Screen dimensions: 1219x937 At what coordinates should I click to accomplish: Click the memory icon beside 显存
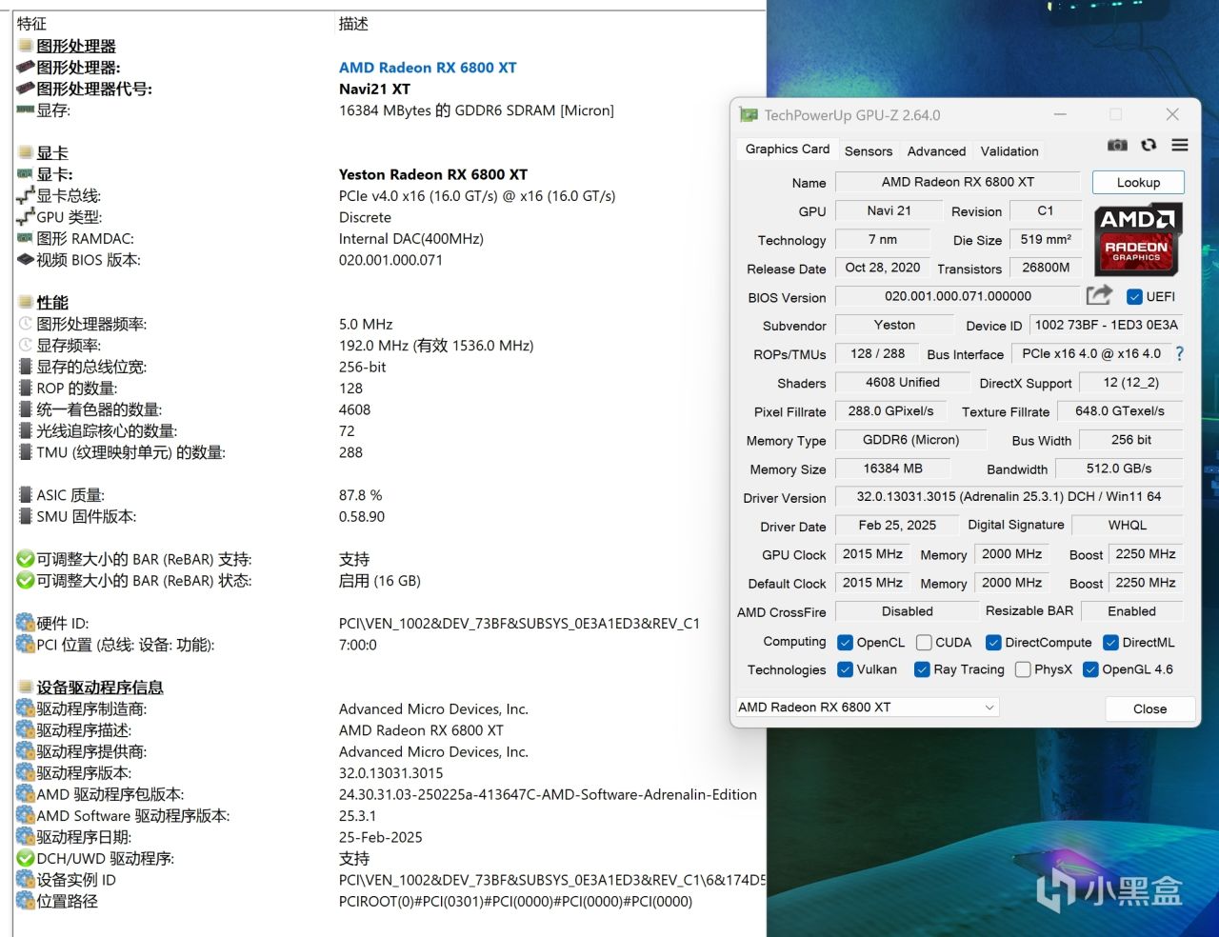click(26, 110)
